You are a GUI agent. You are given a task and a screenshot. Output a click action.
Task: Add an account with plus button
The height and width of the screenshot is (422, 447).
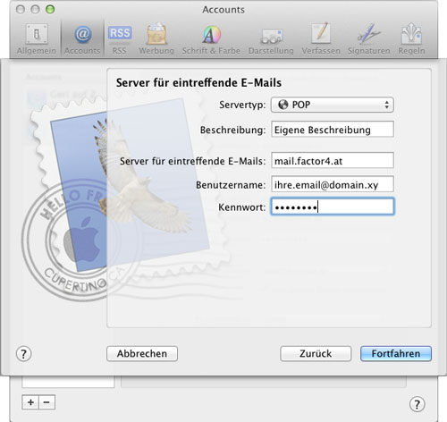coord(30,402)
